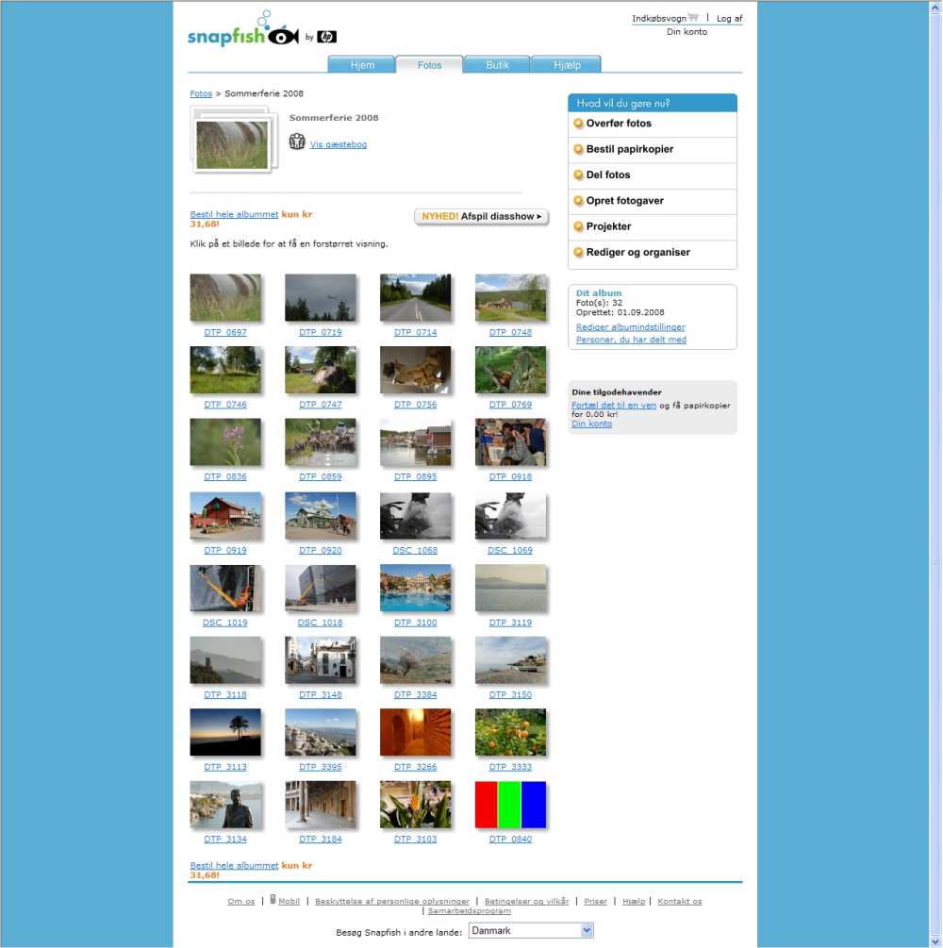This screenshot has height=948, width=943.
Task: Open the Danmark country dropdown
Action: point(531,930)
